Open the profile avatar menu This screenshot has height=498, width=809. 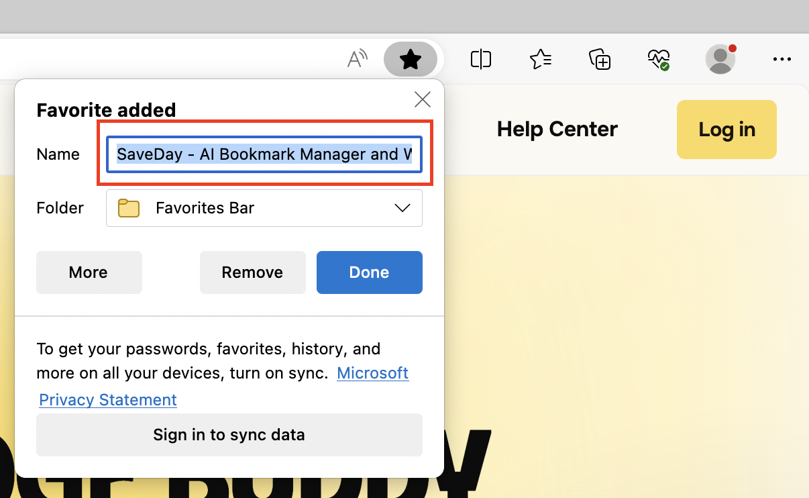tap(720, 59)
